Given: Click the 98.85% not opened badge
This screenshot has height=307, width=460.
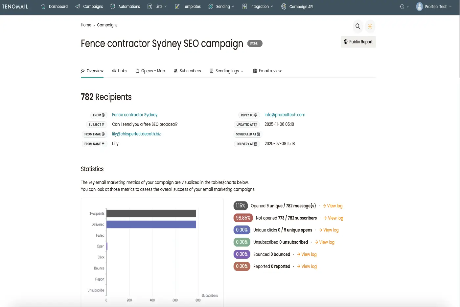Looking at the screenshot, I should [243, 218].
